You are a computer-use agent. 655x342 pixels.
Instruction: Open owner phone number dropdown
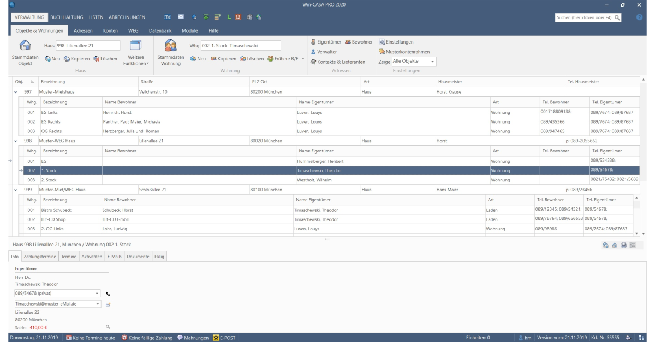pyautogui.click(x=96, y=293)
